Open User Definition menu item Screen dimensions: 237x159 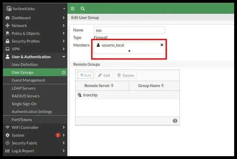pyautogui.click(x=35, y=64)
